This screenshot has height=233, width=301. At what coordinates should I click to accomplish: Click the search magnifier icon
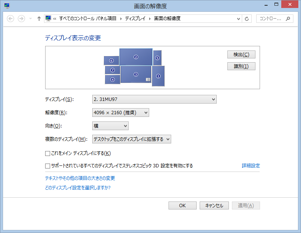[288, 19]
